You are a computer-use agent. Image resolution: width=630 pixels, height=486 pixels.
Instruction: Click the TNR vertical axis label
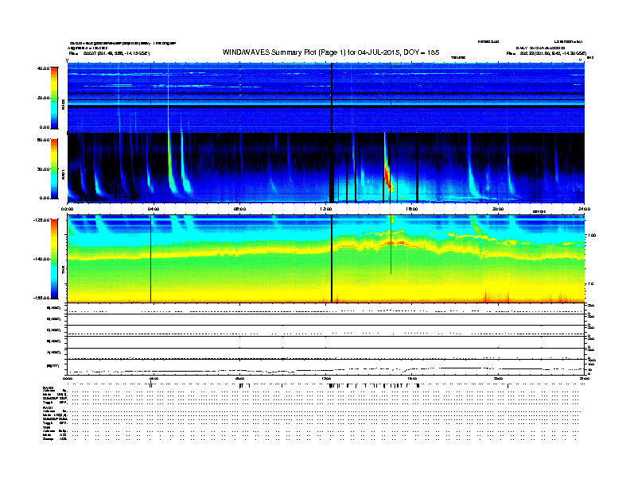pyautogui.click(x=63, y=271)
